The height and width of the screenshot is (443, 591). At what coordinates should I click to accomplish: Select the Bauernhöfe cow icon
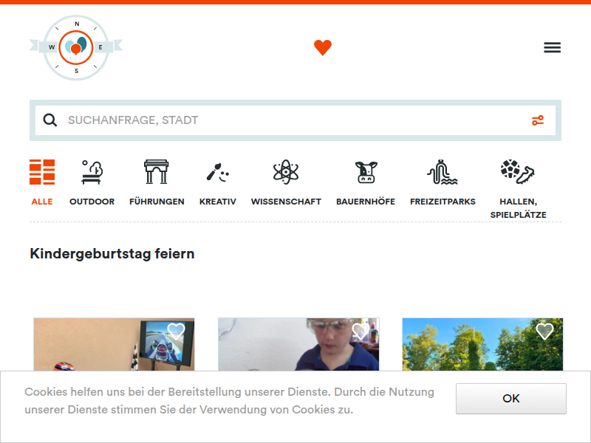coord(366,172)
